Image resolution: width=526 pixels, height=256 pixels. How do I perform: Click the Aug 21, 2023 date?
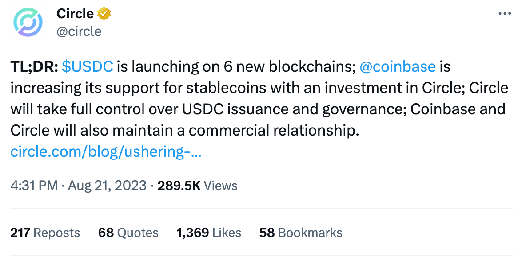[107, 186]
